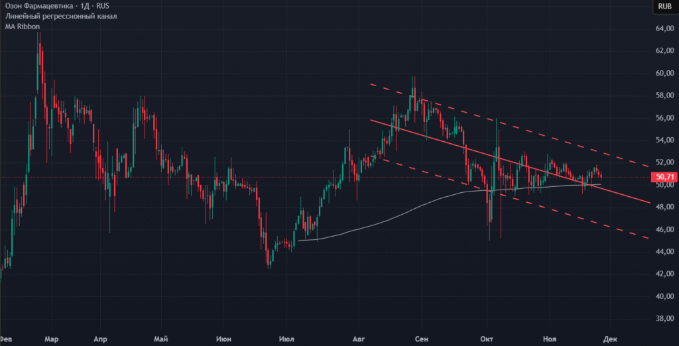The width and height of the screenshot is (679, 346).
Task: Click the Июл label on the time axis
Action: (287, 339)
